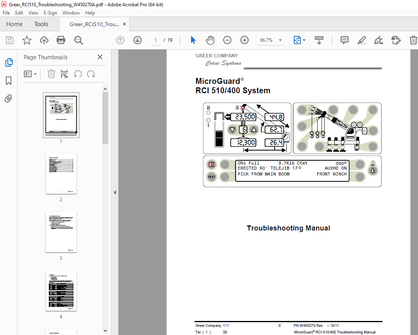Click the 'Troubleshooting Manual' heading text
The image size is (418, 335).
[x=288, y=228]
